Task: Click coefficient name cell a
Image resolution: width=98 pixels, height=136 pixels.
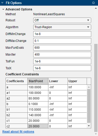Action: (x=17, y=87)
